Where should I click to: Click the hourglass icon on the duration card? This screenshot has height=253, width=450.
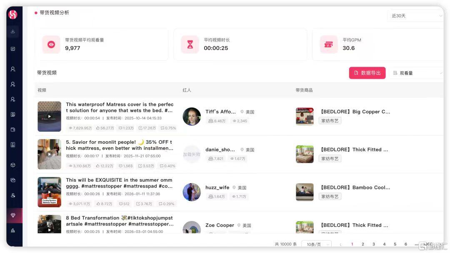190,45
